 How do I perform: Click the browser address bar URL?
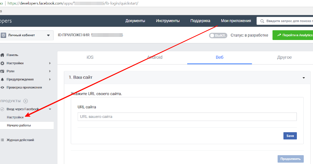(x=73, y=3)
